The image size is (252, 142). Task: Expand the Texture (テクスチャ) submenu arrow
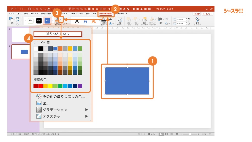tap(87, 116)
